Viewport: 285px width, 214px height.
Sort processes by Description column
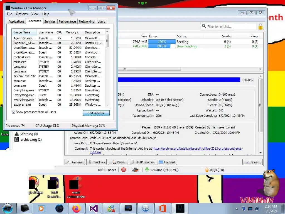click(x=94, y=32)
